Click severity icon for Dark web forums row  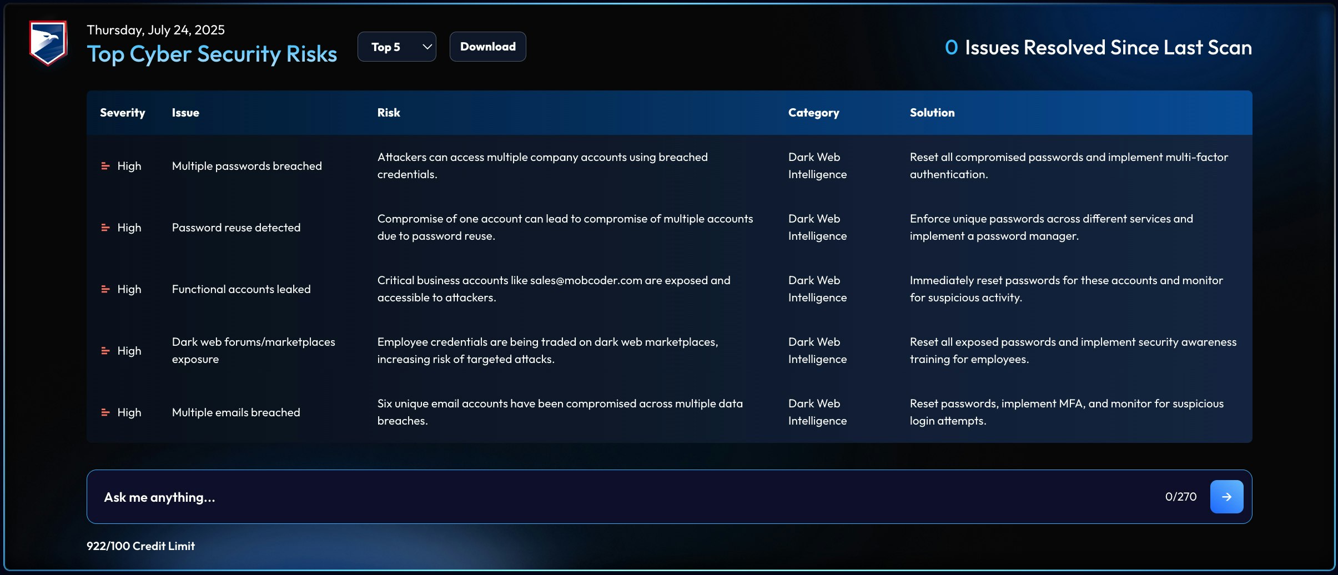point(105,351)
